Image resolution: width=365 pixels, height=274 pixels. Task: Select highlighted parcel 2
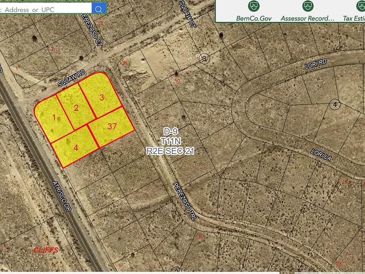point(76,108)
